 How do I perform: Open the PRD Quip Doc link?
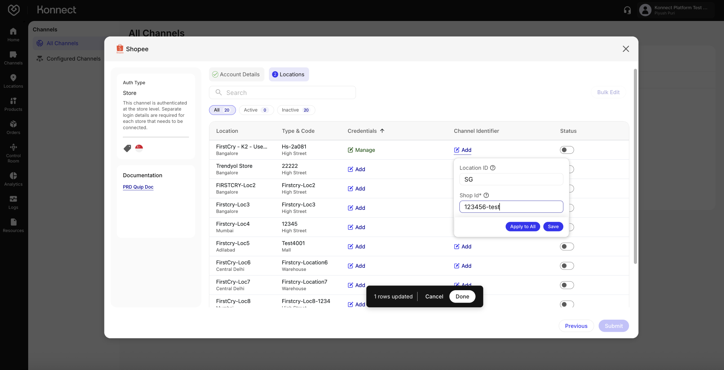tap(138, 187)
